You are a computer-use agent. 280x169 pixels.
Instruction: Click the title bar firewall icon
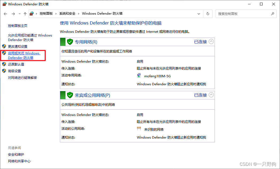point(5,4)
